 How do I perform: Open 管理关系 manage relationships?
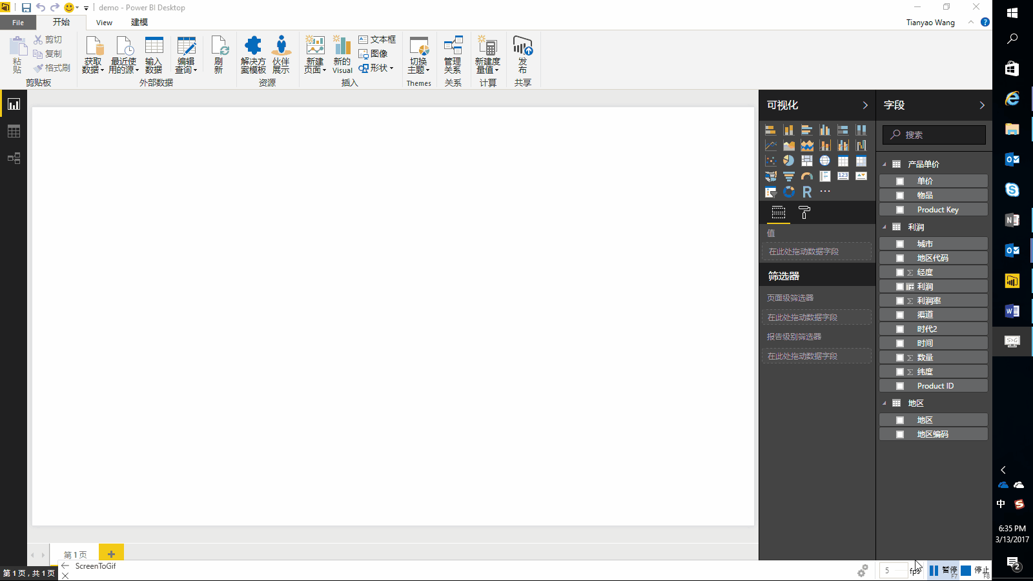(x=453, y=55)
